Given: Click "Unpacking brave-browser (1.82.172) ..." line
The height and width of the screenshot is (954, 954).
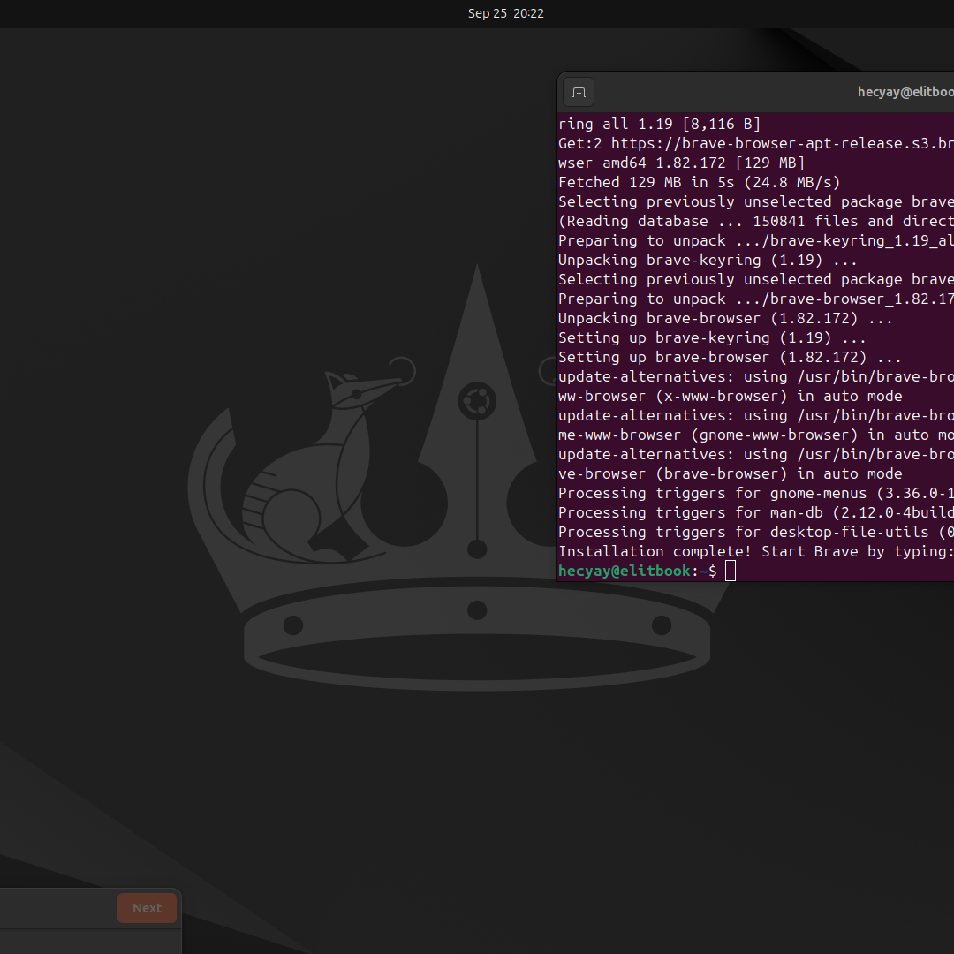Looking at the screenshot, I should point(725,318).
